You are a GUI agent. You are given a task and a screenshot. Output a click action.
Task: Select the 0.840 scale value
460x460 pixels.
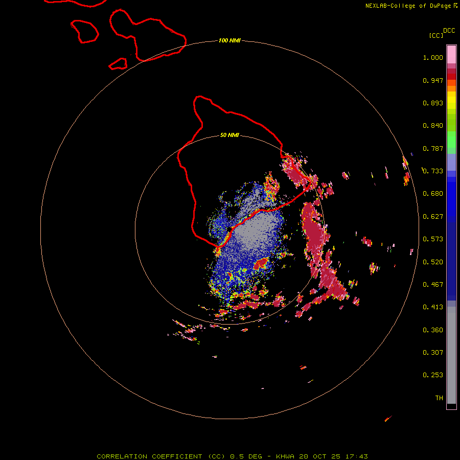433,126
